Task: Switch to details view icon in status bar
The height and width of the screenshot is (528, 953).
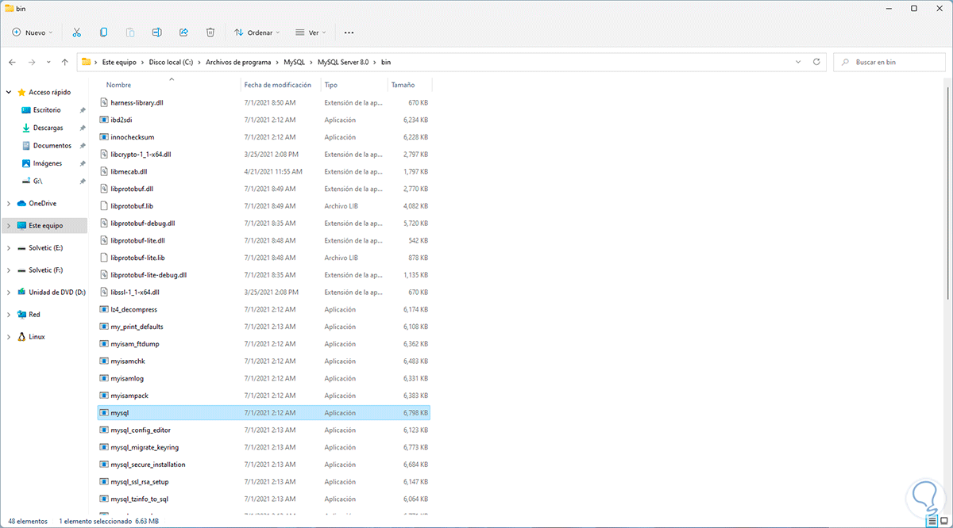Action: coord(931,522)
